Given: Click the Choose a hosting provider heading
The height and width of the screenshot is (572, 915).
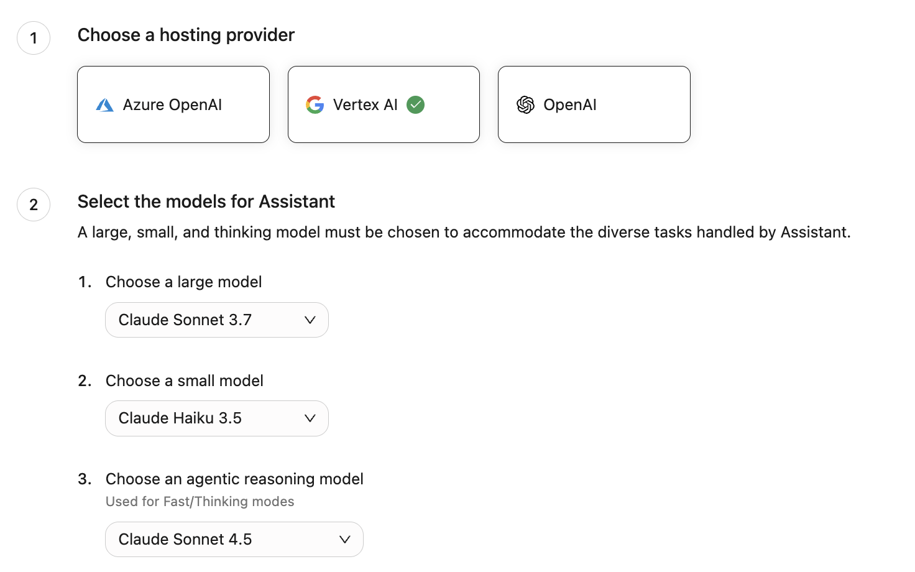Looking at the screenshot, I should [x=185, y=35].
